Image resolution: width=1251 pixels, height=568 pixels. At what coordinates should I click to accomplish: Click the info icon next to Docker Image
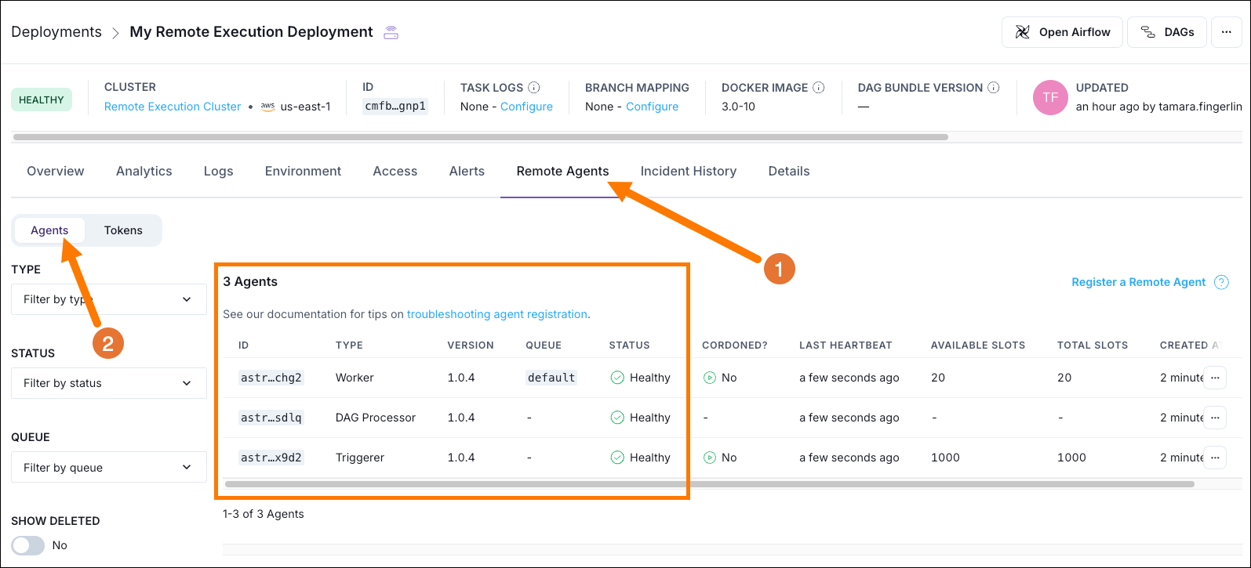(x=819, y=88)
